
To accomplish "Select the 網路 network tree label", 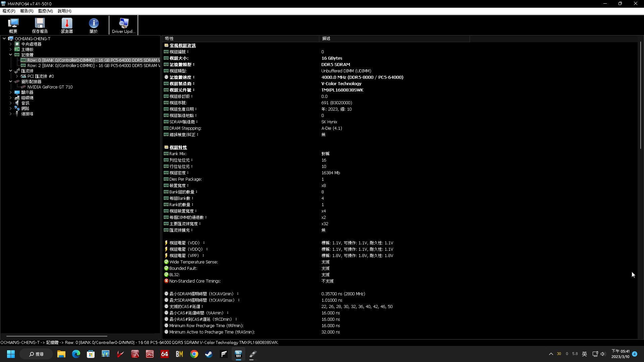I will point(25,108).
